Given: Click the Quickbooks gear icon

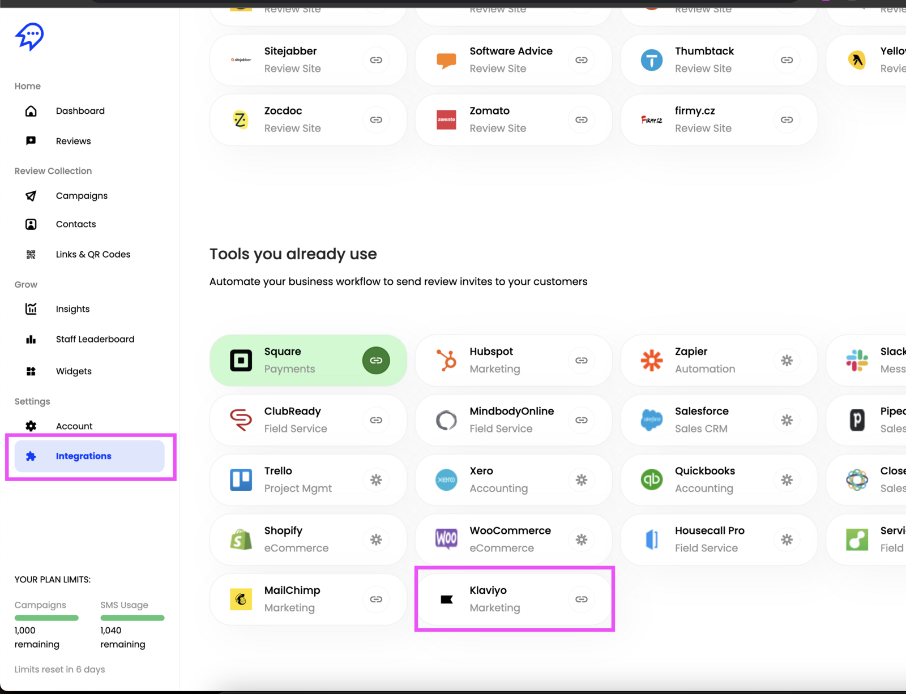Looking at the screenshot, I should [x=787, y=480].
